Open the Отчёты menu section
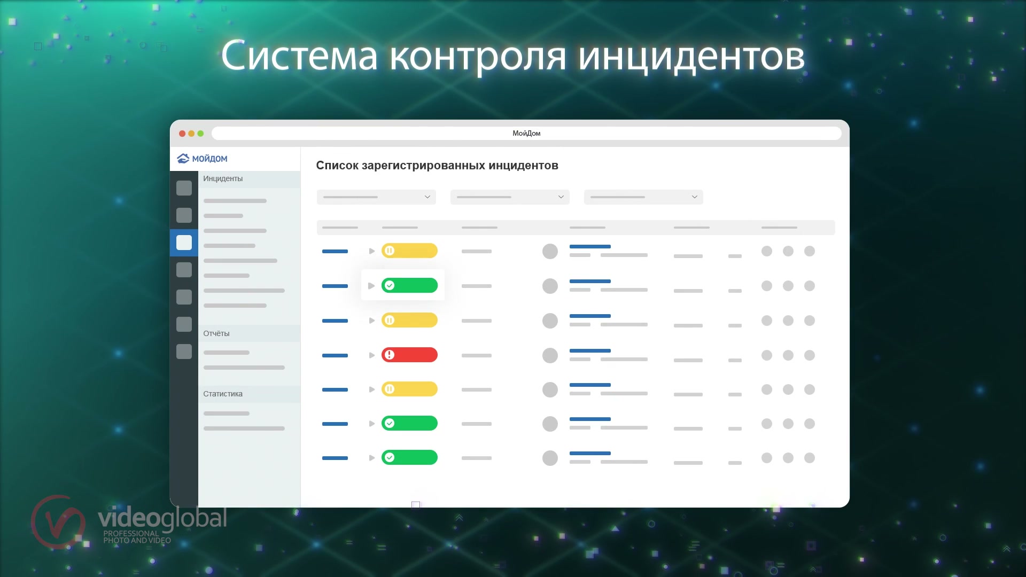1026x577 pixels. click(249, 333)
